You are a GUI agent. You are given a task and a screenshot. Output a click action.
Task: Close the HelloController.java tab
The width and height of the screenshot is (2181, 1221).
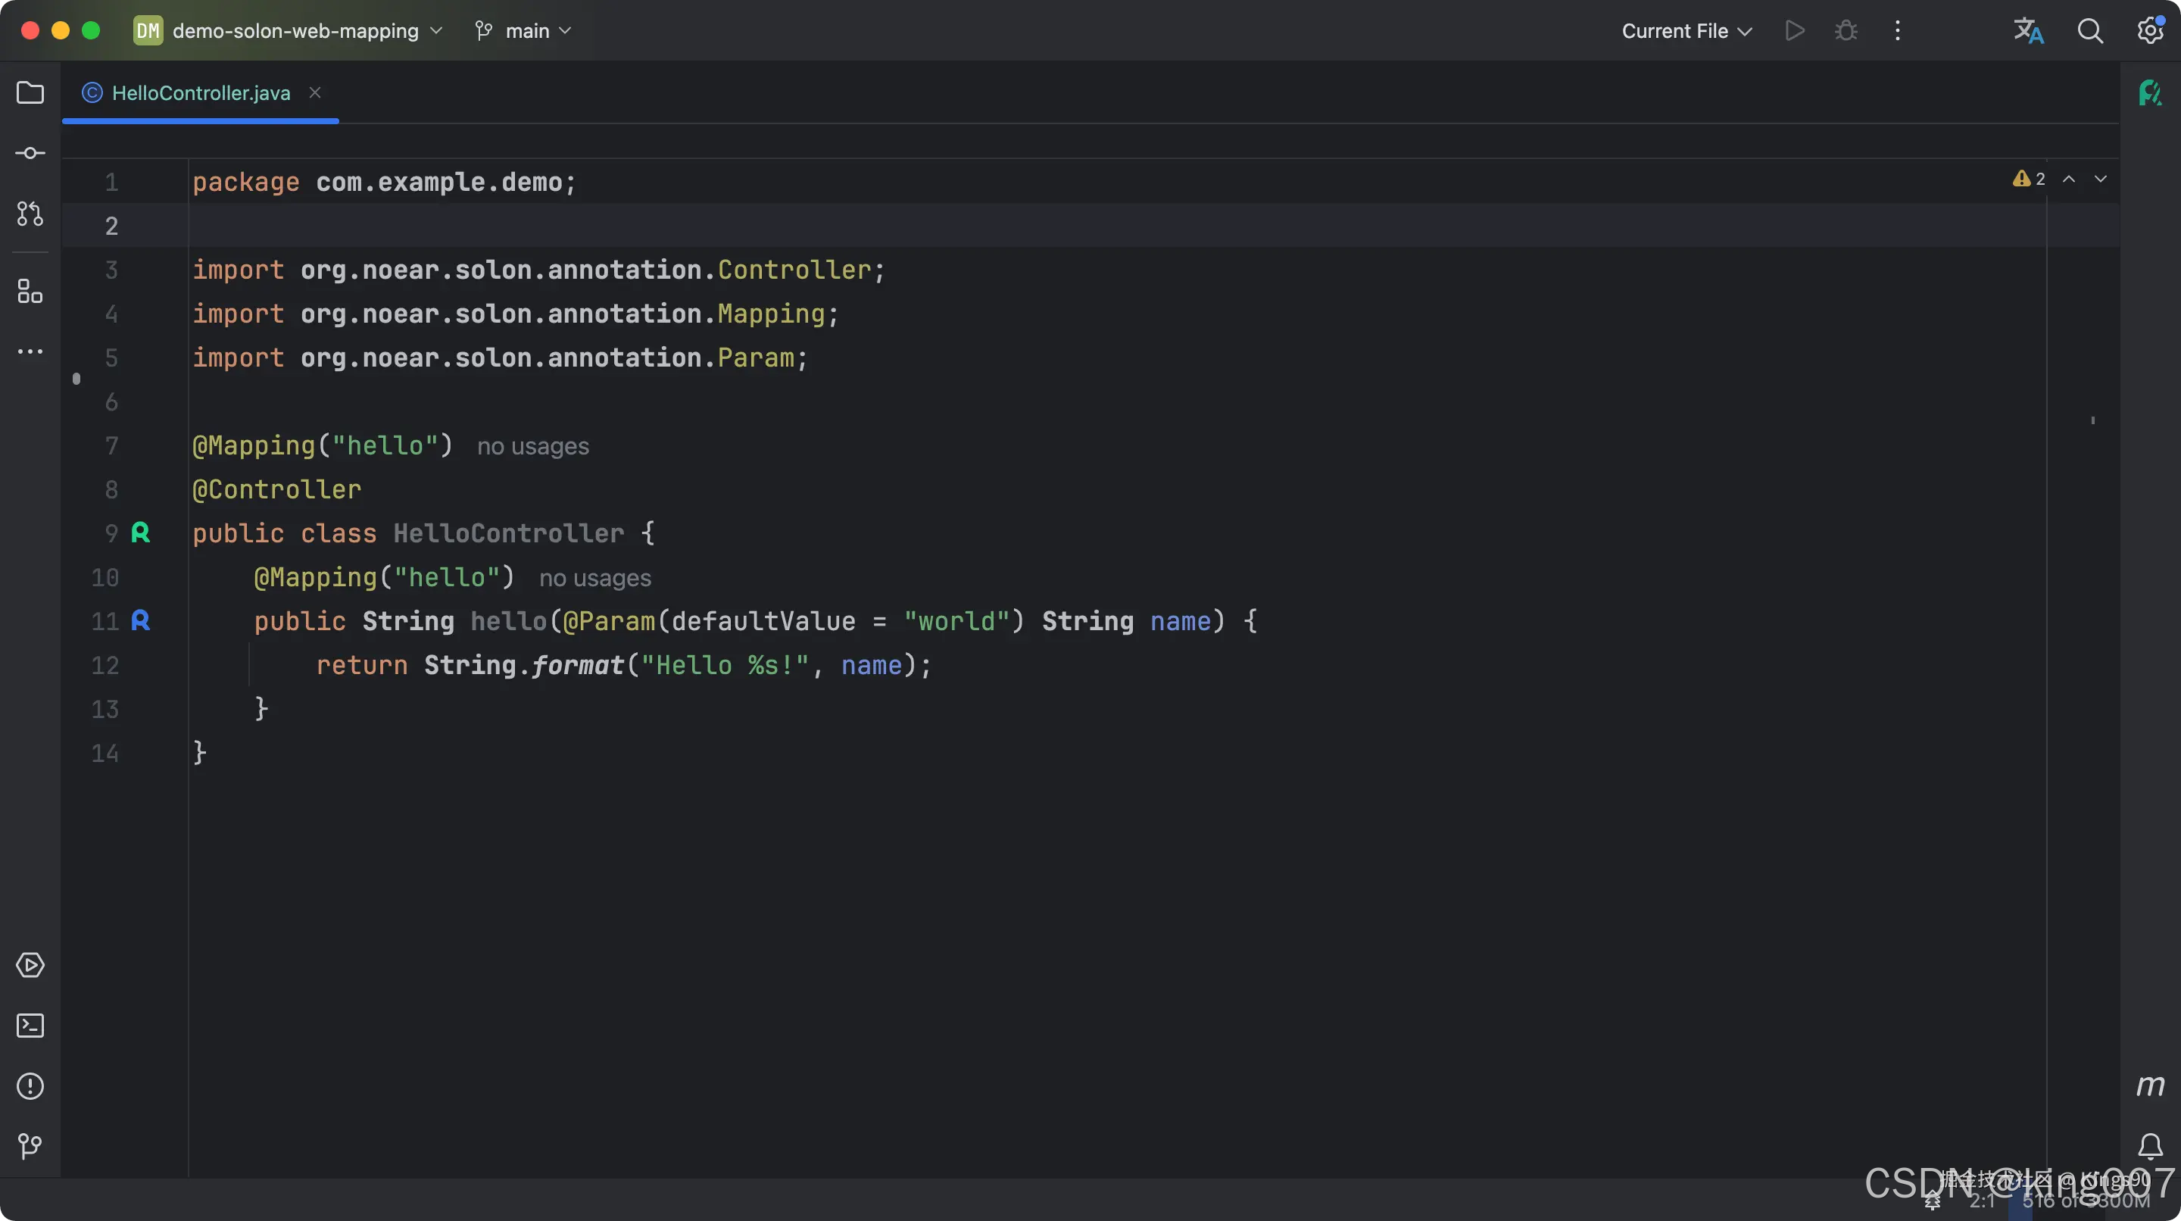click(315, 92)
